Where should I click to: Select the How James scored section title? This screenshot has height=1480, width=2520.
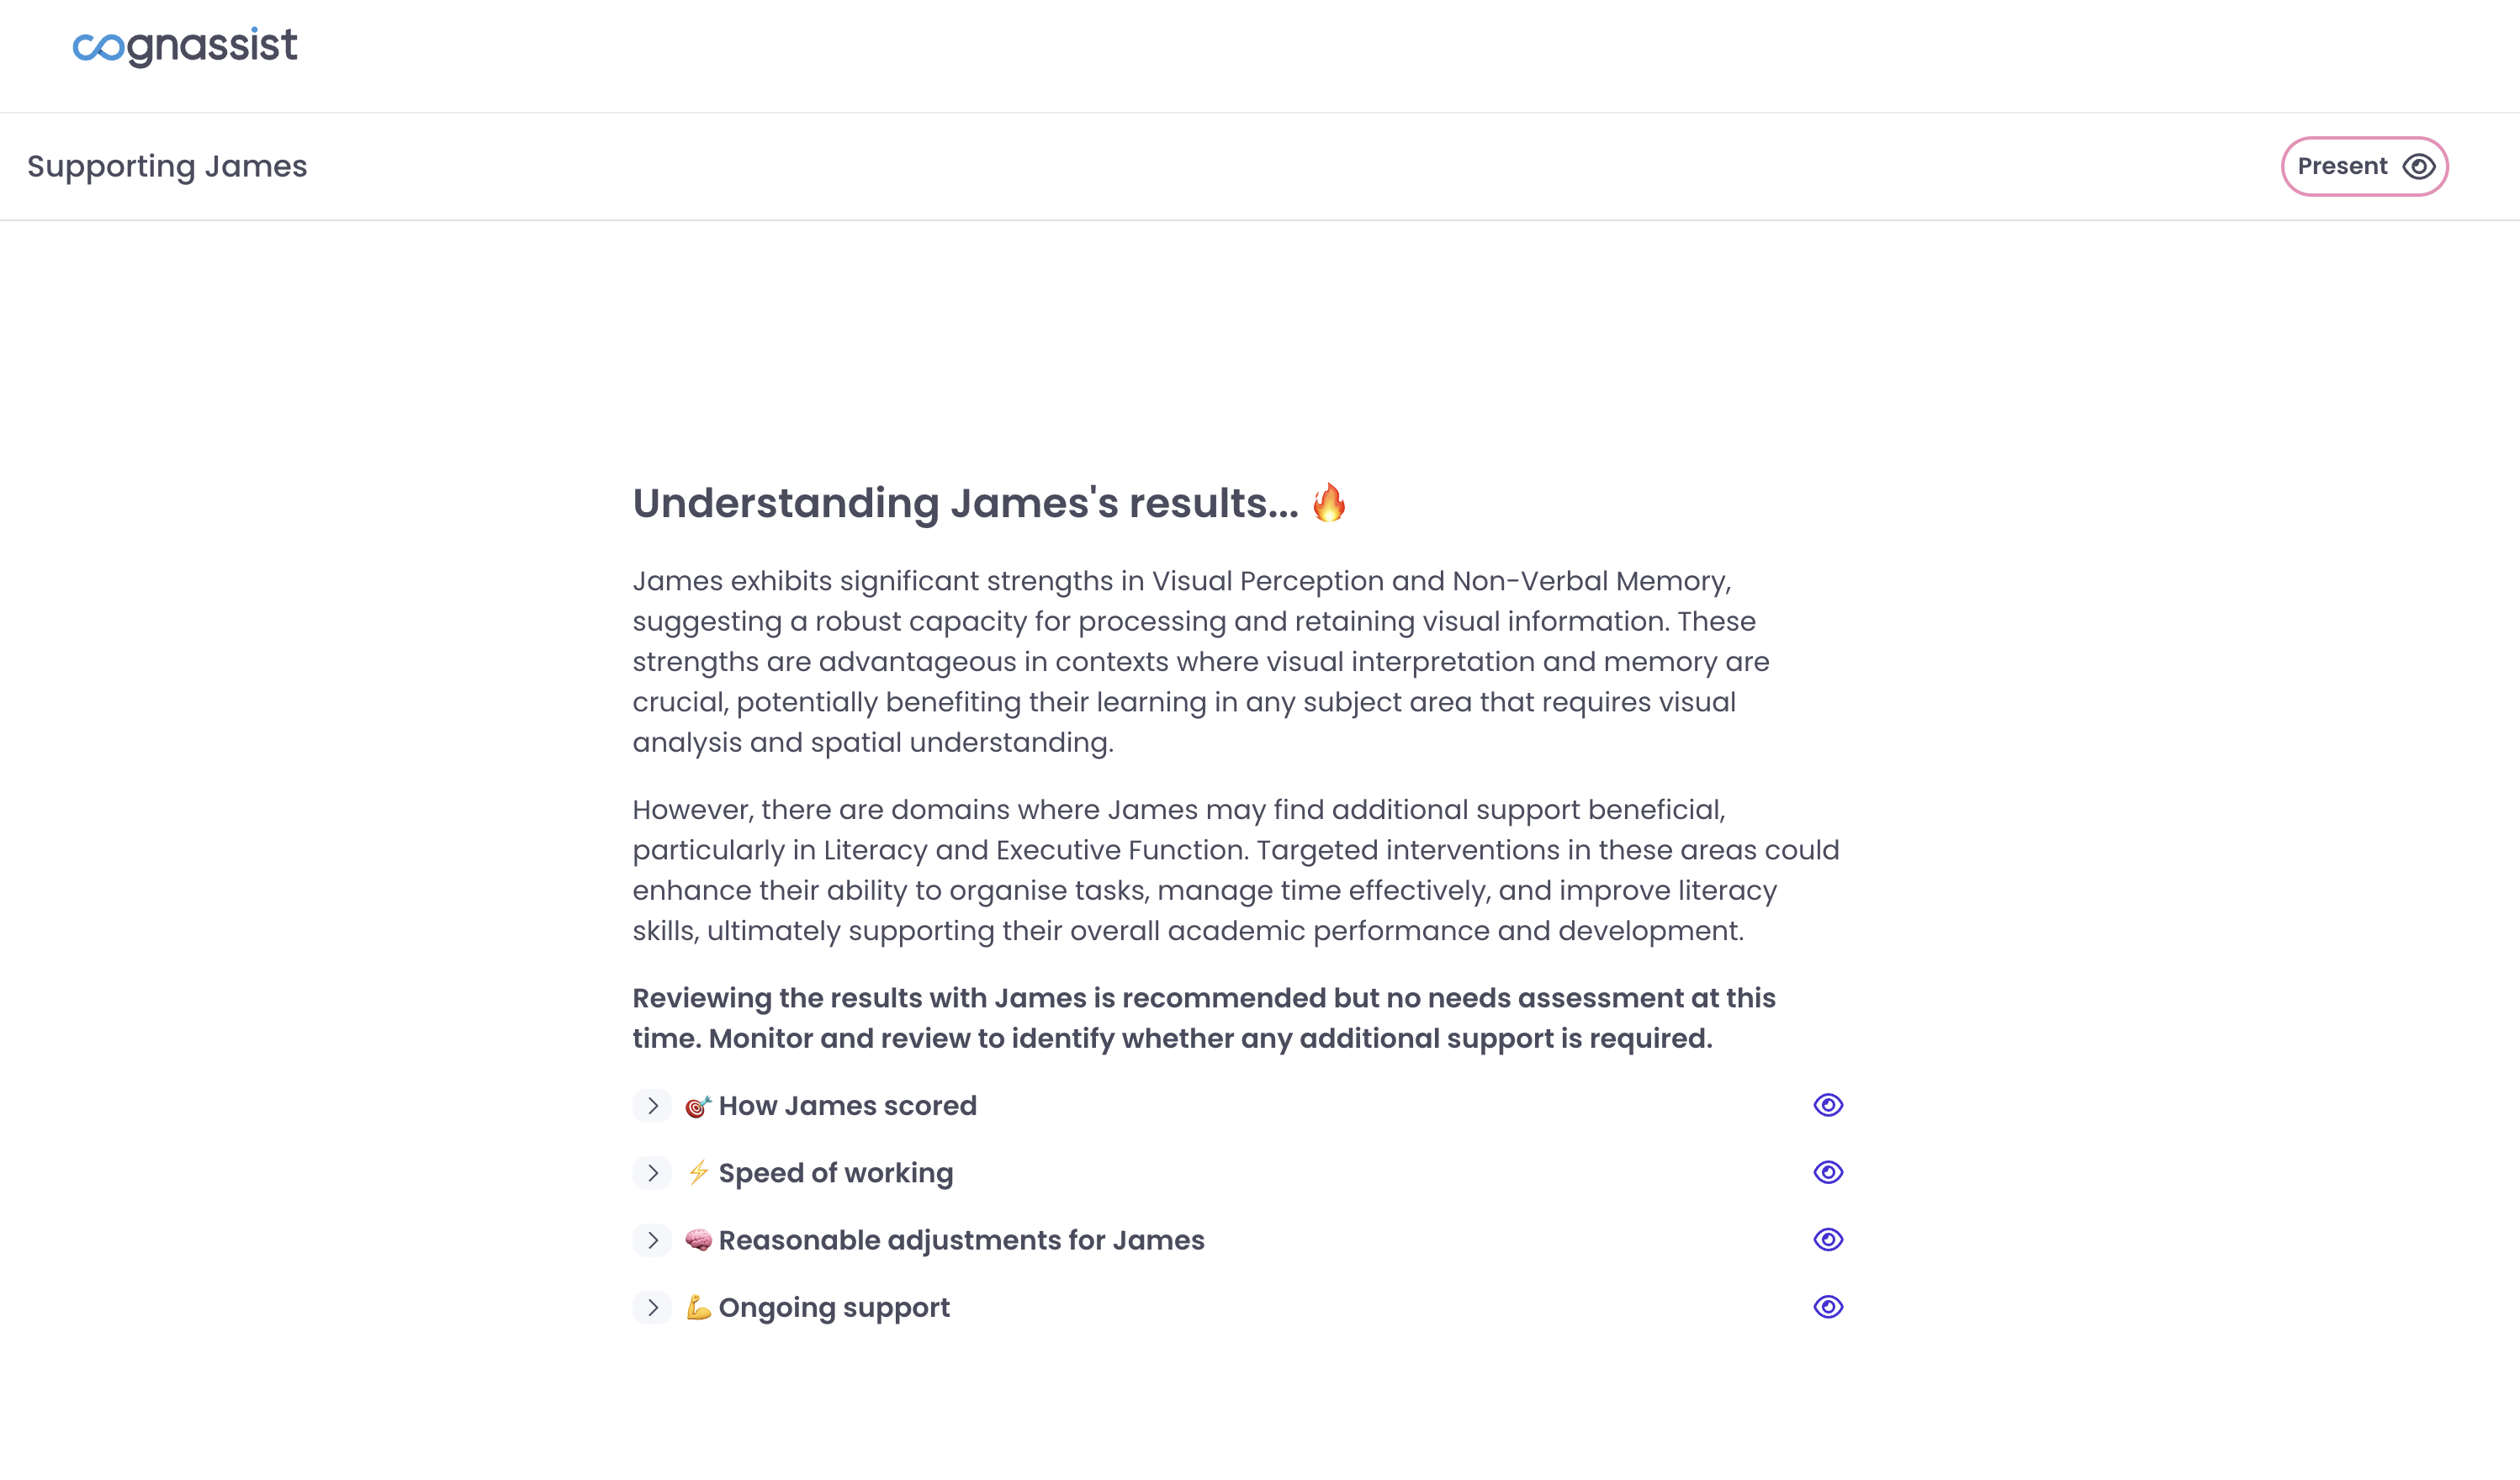coord(847,1106)
